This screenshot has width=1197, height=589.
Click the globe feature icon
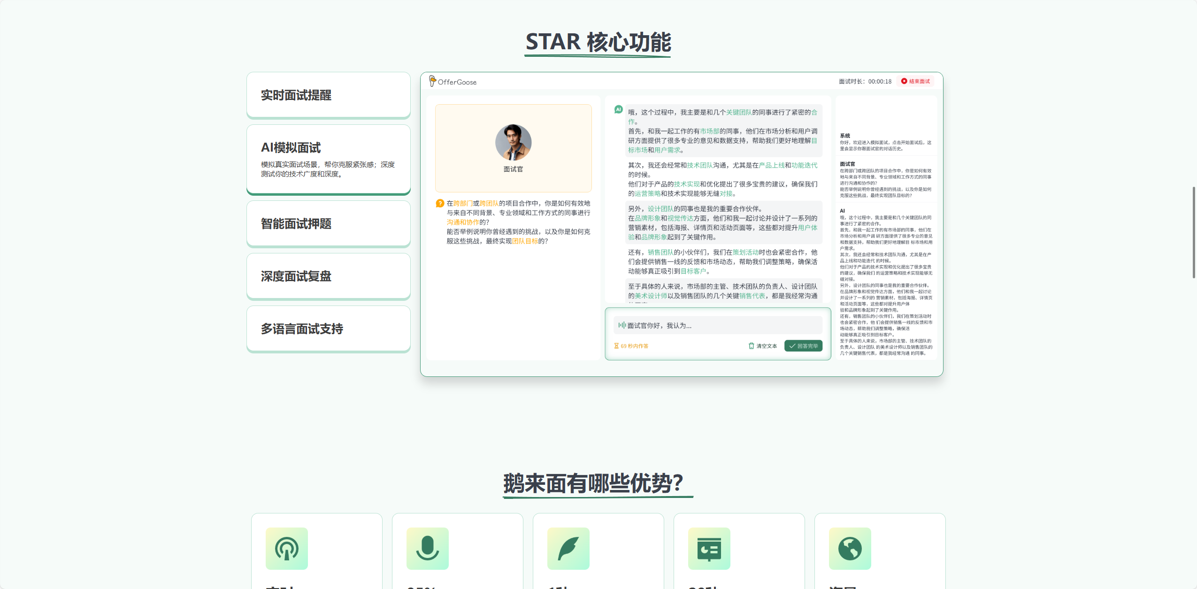(850, 549)
